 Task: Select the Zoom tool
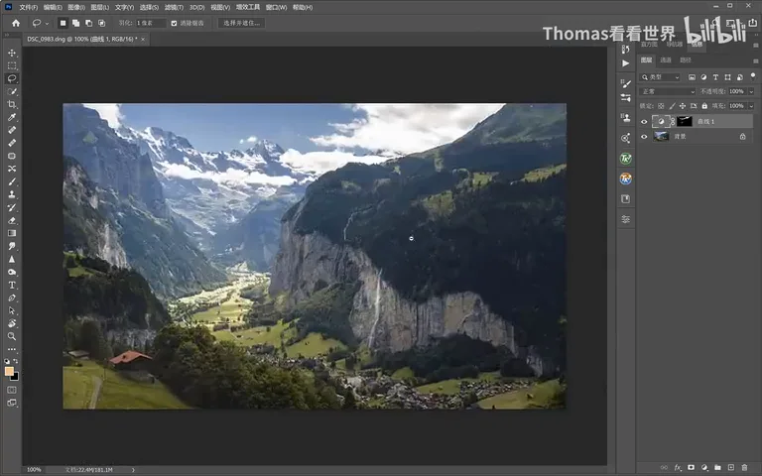[x=12, y=336]
